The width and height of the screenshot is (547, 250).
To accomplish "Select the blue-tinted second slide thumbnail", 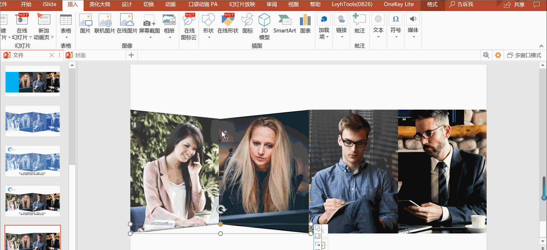I will pos(33,121).
